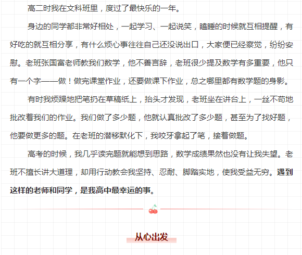Click the first line 高二时我在文科班里
Image resolution: width=302 pixels, height=255 pixels.
[x=62, y=8]
